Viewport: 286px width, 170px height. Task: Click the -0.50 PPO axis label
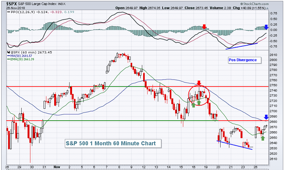273,41
